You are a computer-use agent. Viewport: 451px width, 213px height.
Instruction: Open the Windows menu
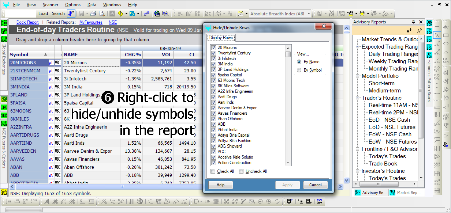112,5
